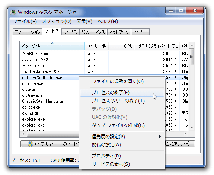The image size is (214, 175).
Task: Minimize the Task Manager window
Action: [x=171, y=11]
